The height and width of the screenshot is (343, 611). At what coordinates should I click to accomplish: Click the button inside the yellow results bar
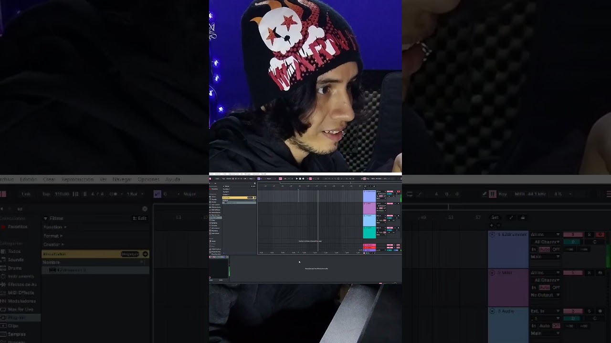[x=250, y=198]
